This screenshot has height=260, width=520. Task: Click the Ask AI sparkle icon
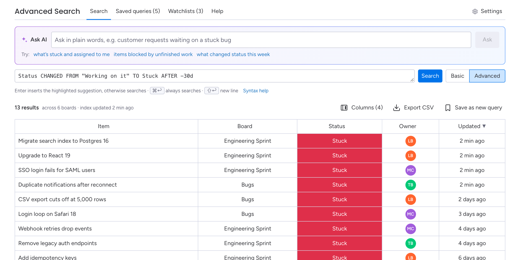[x=24, y=40]
